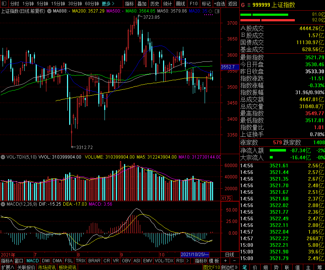Screen dimensions: 325x270
Task: Open the VOL-TDX indicator dropdown arrow
Action: point(3,157)
